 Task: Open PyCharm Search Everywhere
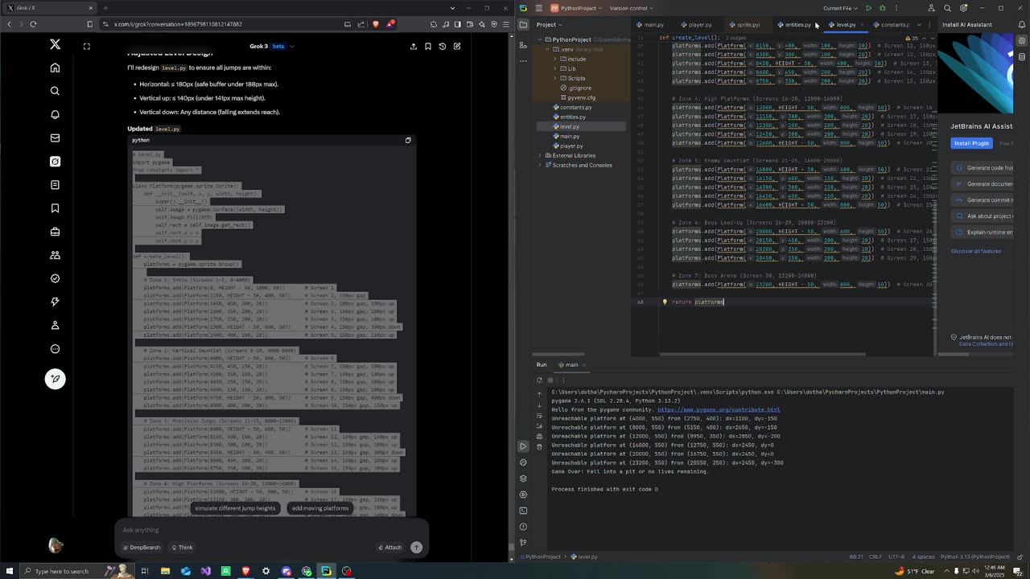coord(947,8)
